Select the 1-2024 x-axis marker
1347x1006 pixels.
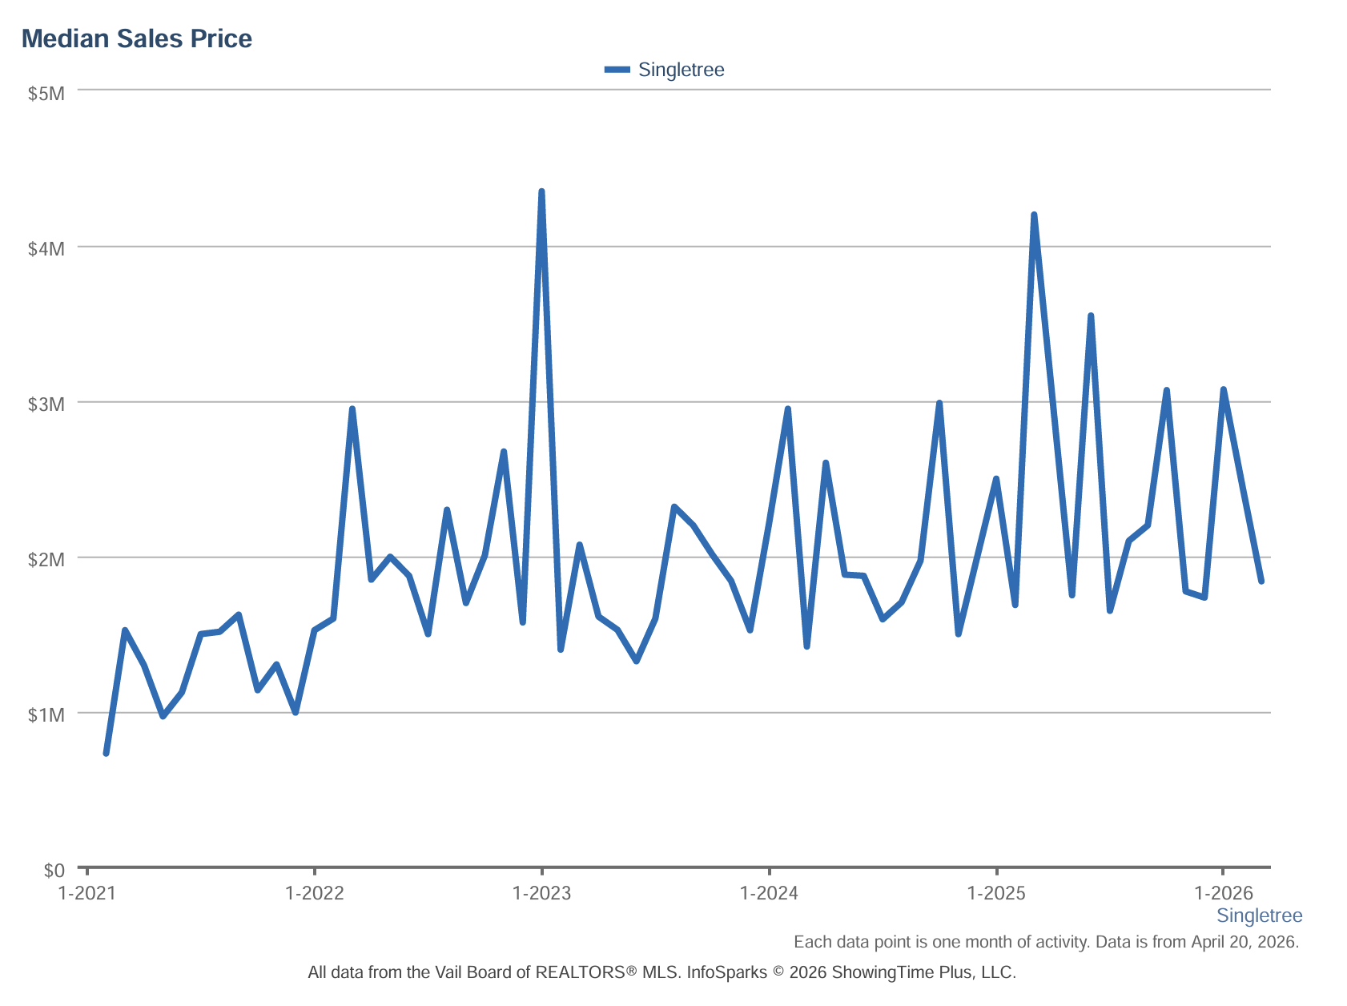coord(769,893)
